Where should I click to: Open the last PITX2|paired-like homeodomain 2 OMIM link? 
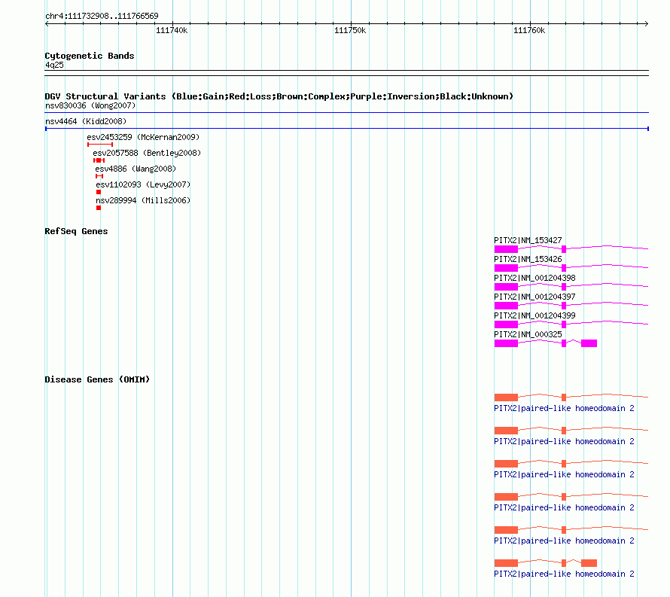(x=564, y=574)
